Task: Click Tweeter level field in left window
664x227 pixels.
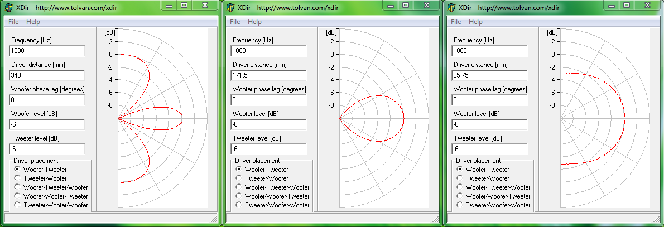Action: click(47, 149)
